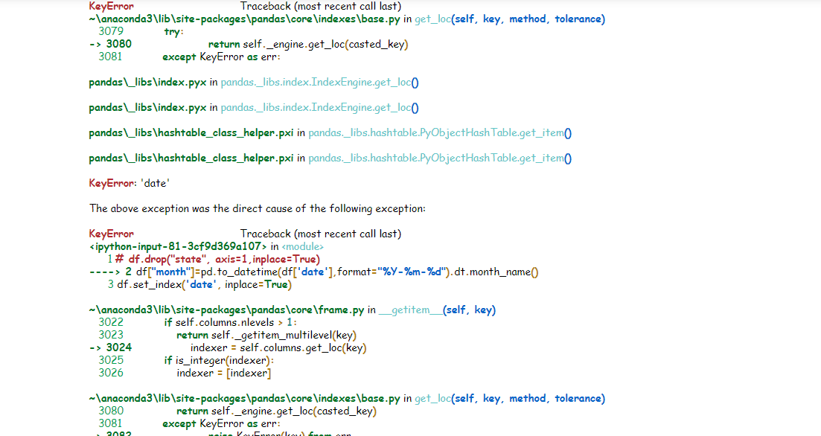This screenshot has height=436, width=821.
Task: Click code "if is_integer(indexer):"
Action: point(219,361)
